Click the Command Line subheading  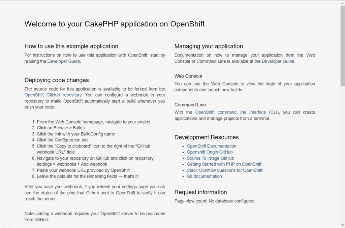pyautogui.click(x=189, y=104)
